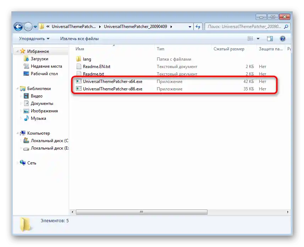Image resolution: width=304 pixels, height=247 pixels.
Task: Select Readme.EN.txt file
Action: pos(96,67)
